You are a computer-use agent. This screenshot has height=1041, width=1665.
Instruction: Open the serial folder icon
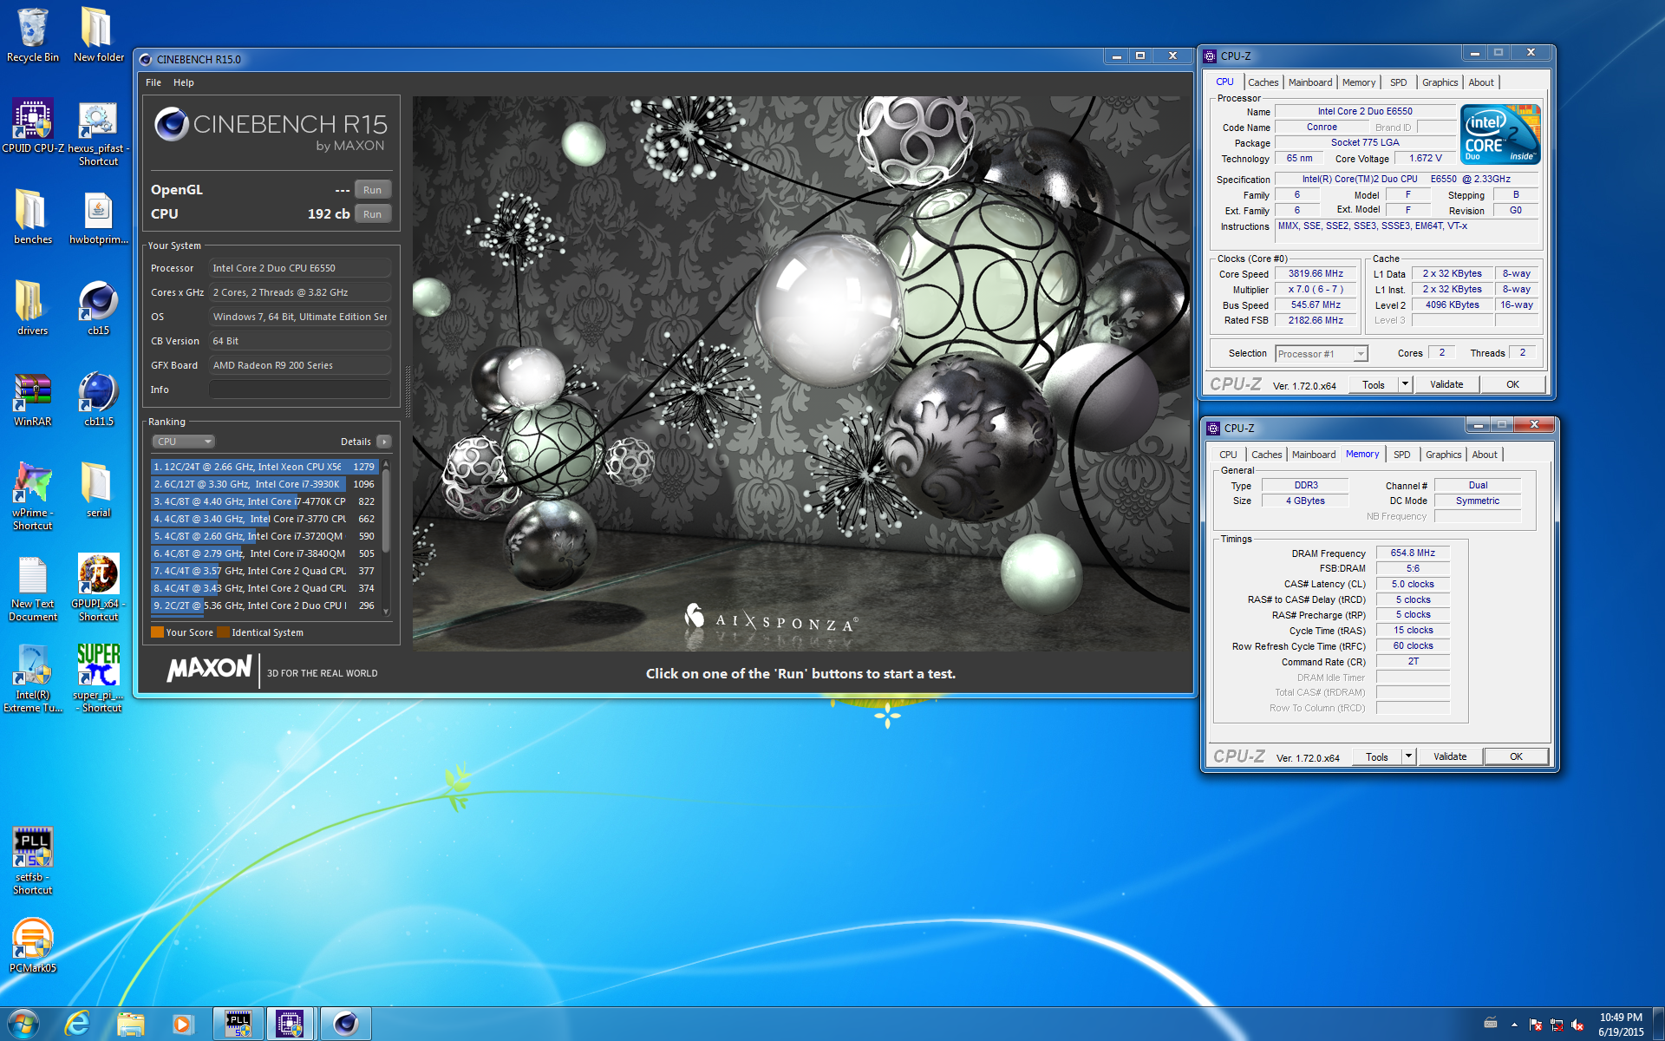pos(98,490)
